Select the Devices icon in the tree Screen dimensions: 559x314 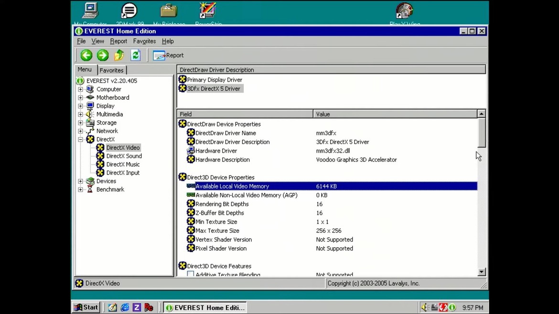click(x=90, y=181)
